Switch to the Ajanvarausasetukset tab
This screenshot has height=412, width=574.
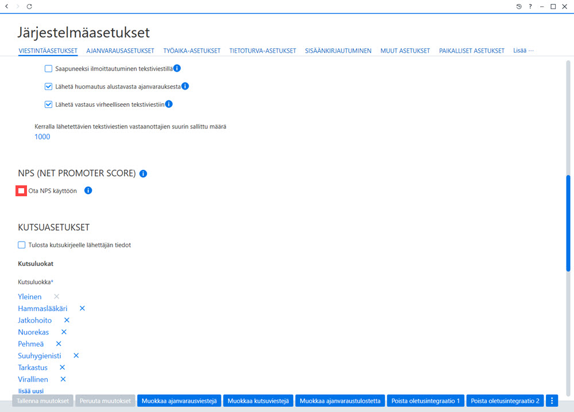click(120, 51)
